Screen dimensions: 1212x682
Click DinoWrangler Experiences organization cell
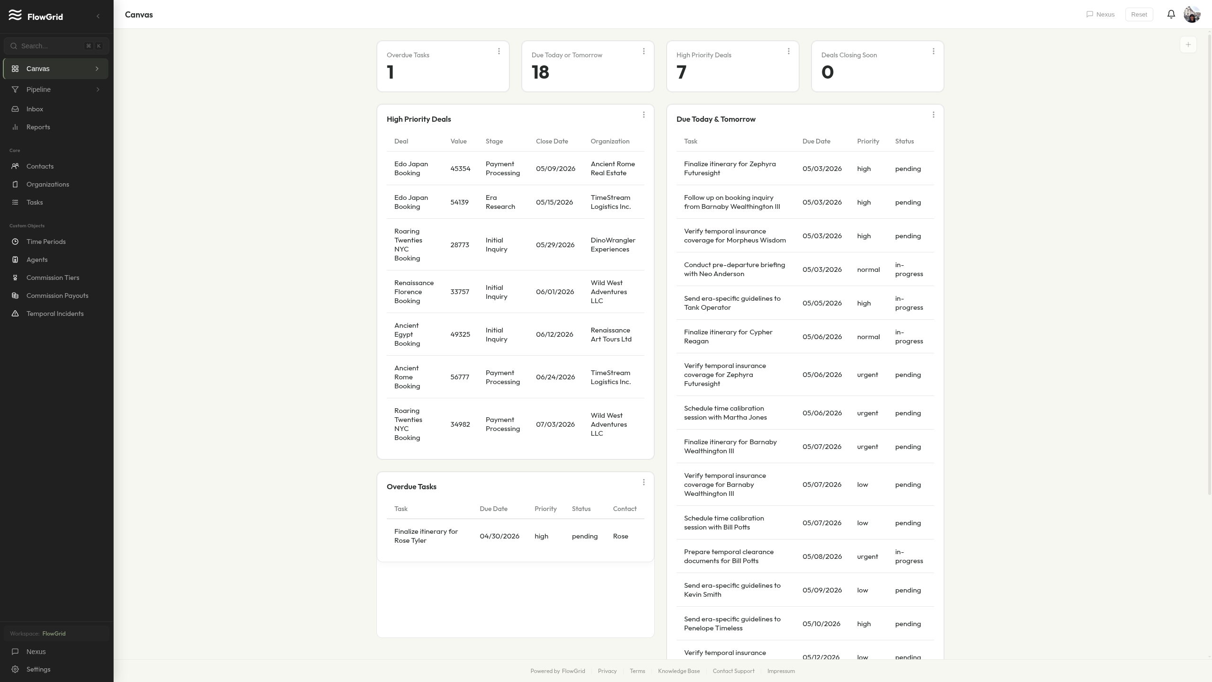pos(613,245)
